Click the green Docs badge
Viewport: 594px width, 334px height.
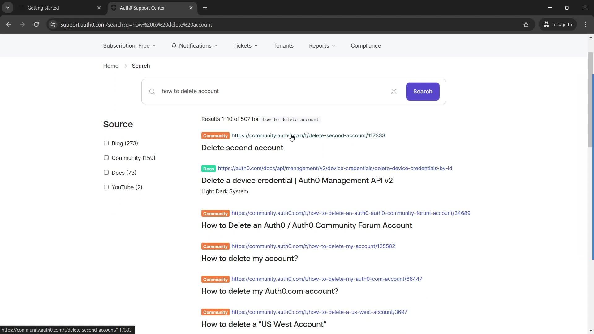tap(209, 169)
